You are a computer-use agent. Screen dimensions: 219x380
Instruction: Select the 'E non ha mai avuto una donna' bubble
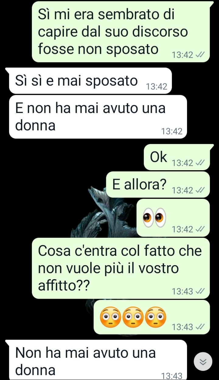(98, 117)
